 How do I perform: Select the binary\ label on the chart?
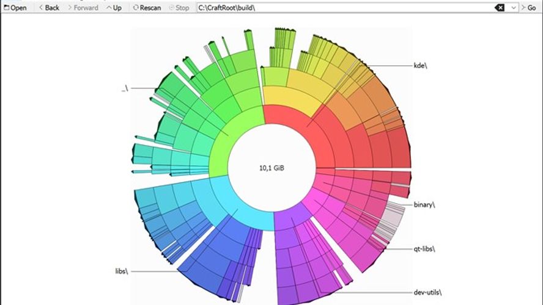pos(424,204)
